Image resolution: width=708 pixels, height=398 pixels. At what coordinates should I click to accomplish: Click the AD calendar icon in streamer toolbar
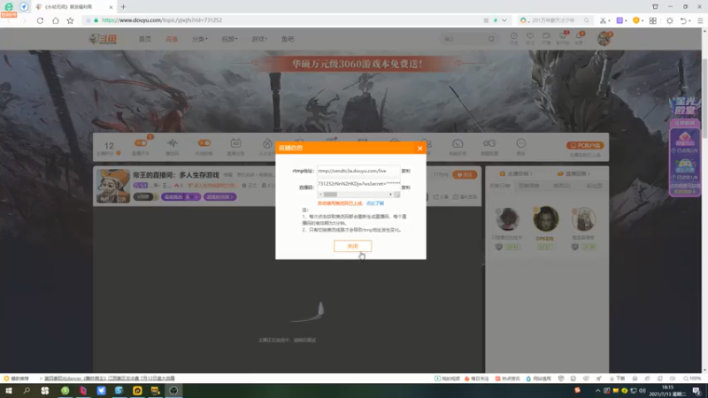(x=235, y=143)
